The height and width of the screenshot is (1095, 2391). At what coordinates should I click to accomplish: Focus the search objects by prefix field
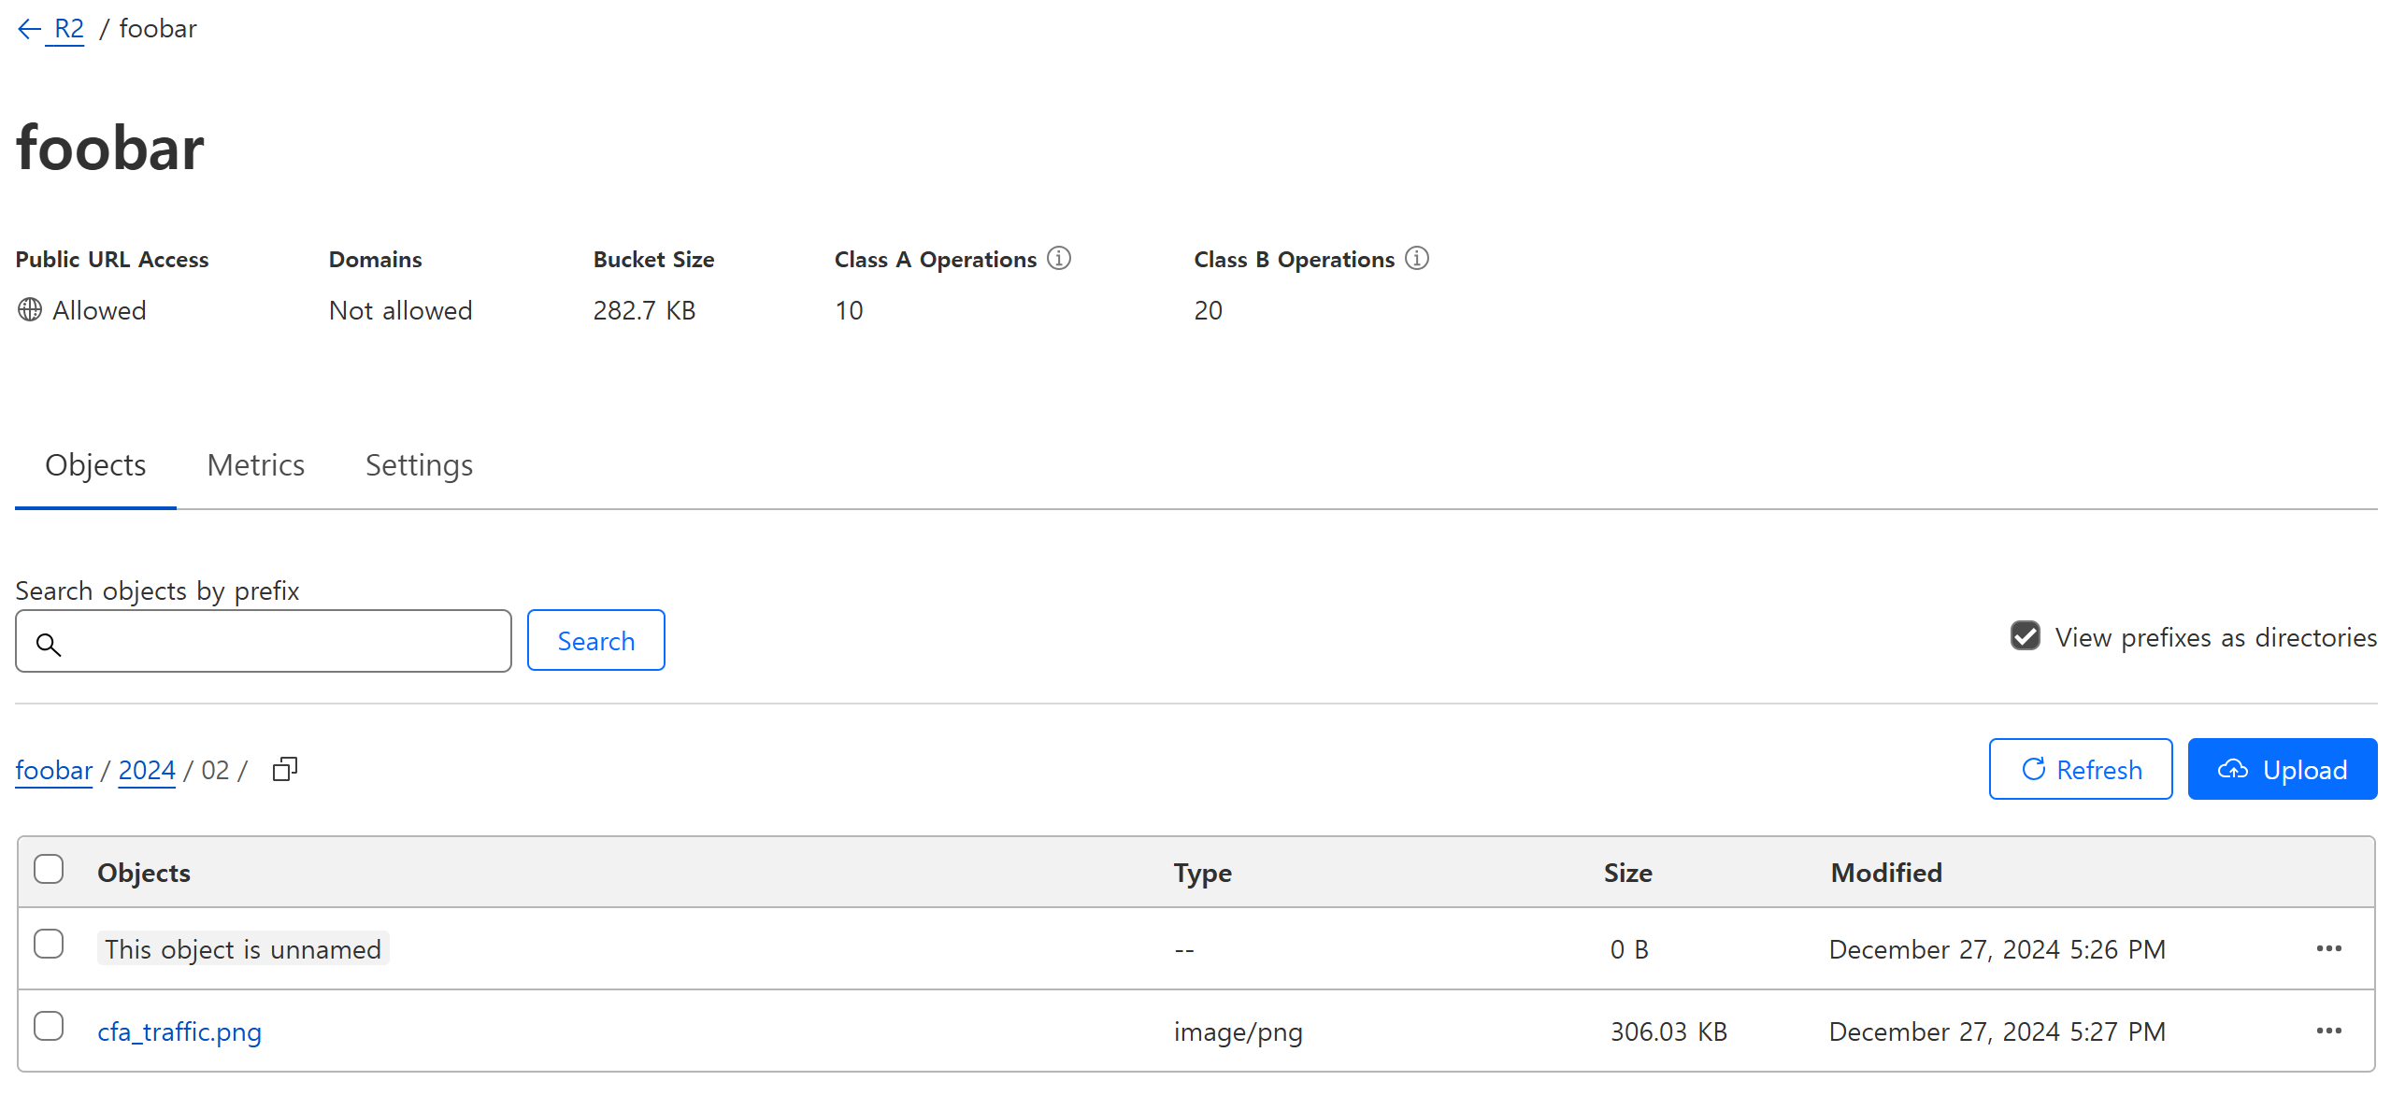[280, 641]
